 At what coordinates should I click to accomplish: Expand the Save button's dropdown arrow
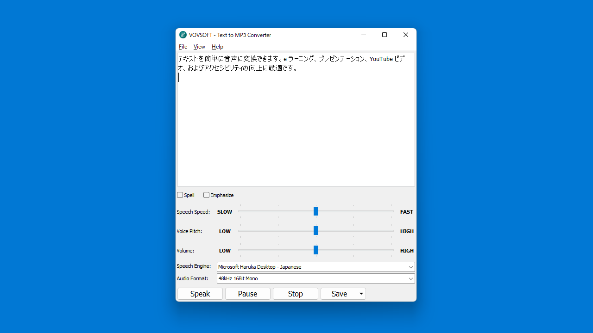pos(361,294)
